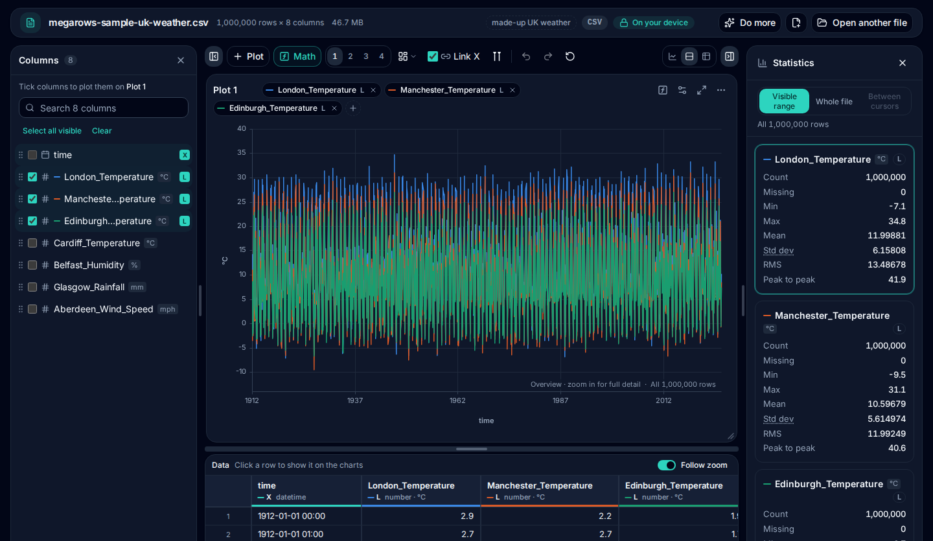The width and height of the screenshot is (933, 541).
Task: Click Do more button
Action: coord(750,23)
